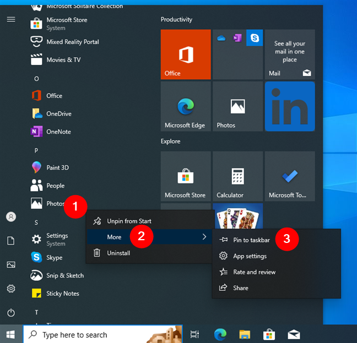Open File Explorer from the taskbar
The width and height of the screenshot is (357, 343).
[x=245, y=334]
